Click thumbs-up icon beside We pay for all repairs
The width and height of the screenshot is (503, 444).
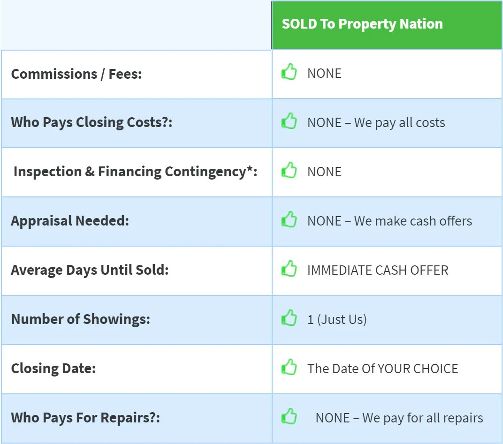289,416
